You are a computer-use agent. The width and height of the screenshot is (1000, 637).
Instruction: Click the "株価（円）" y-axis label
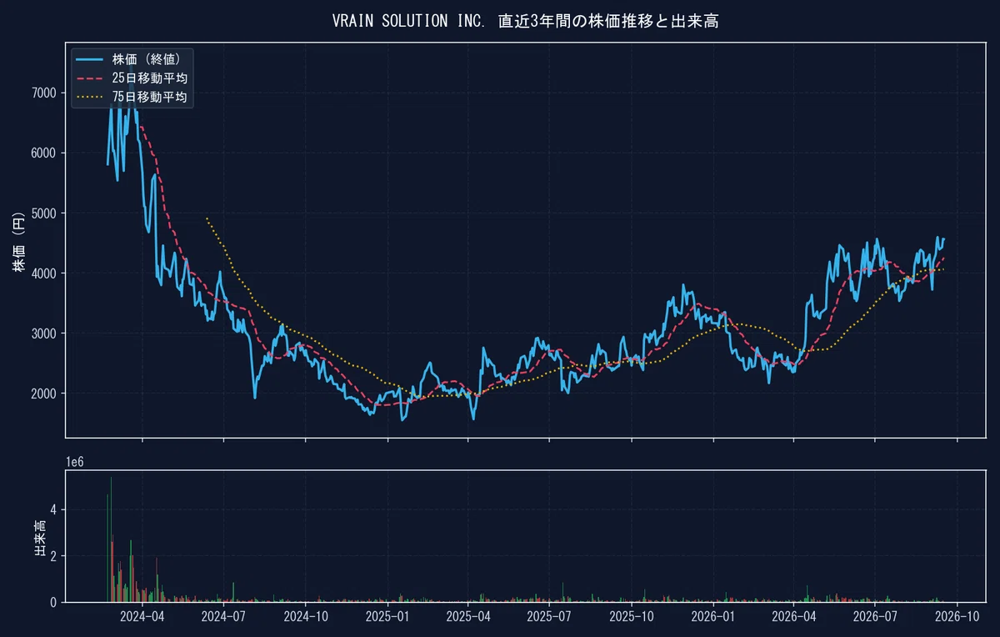tap(19, 239)
